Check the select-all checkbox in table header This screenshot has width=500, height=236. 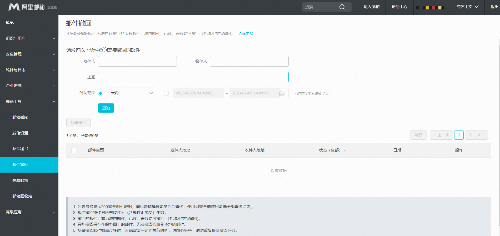(74, 150)
